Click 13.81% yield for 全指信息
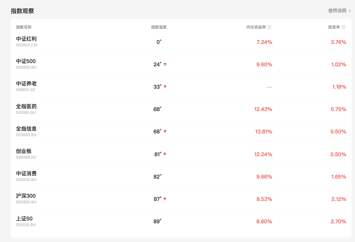This screenshot has height=242, width=355. point(263,132)
